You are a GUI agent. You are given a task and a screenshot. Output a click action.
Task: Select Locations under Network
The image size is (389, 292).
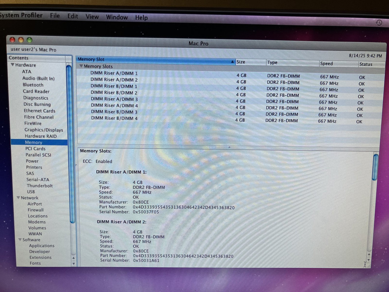(x=38, y=216)
